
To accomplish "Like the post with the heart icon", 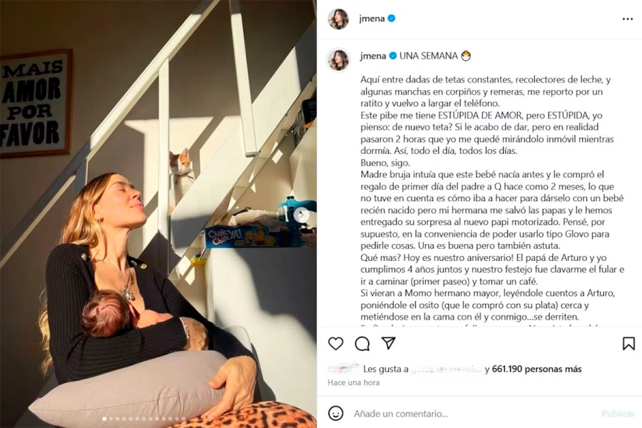I will coord(336,343).
